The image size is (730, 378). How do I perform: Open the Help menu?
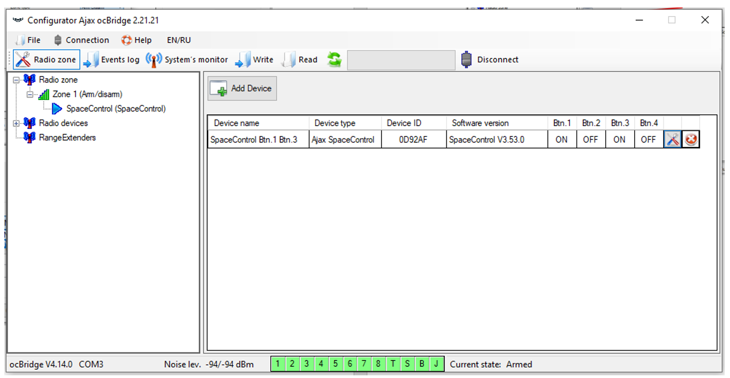click(136, 40)
